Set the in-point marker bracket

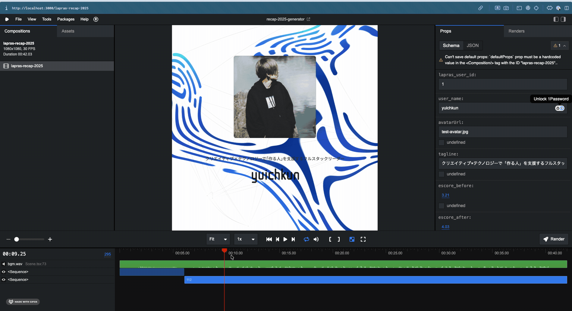point(330,239)
